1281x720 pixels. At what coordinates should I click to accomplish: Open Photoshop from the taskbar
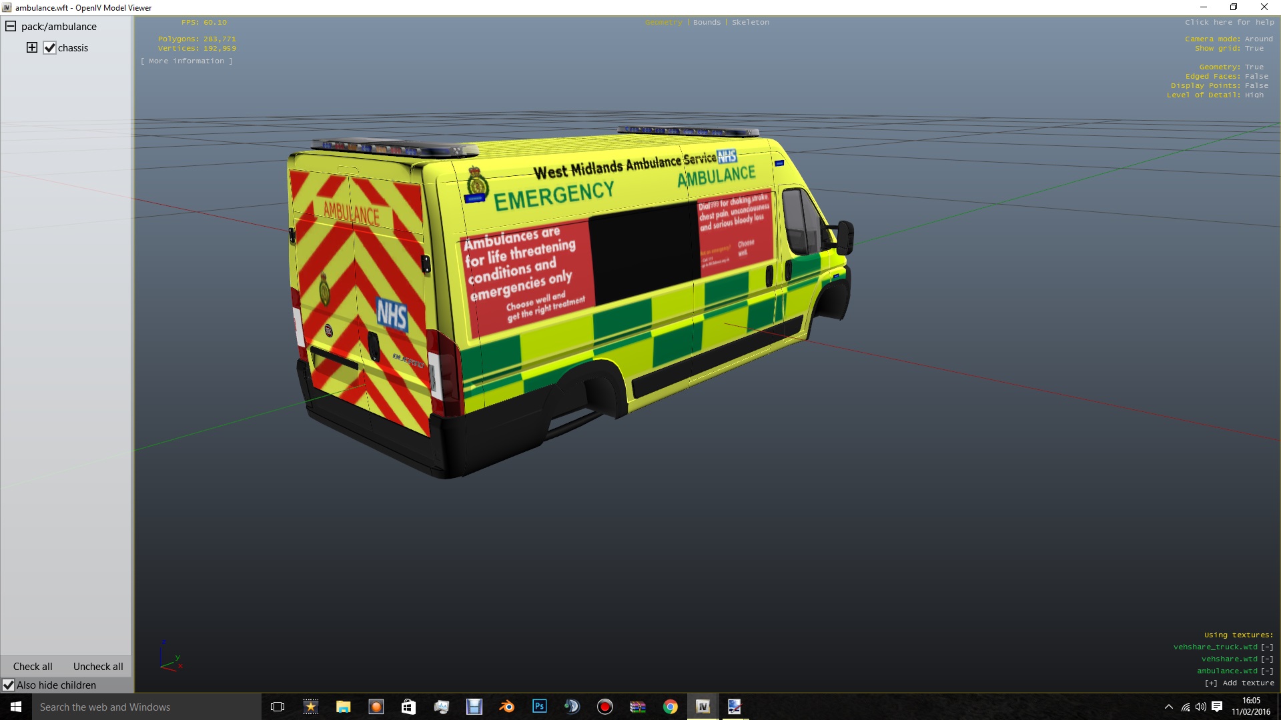click(x=539, y=707)
